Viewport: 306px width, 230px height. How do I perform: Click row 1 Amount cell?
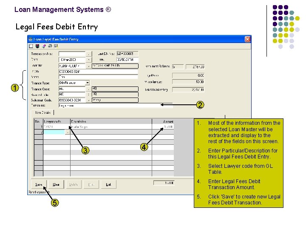[163, 127]
